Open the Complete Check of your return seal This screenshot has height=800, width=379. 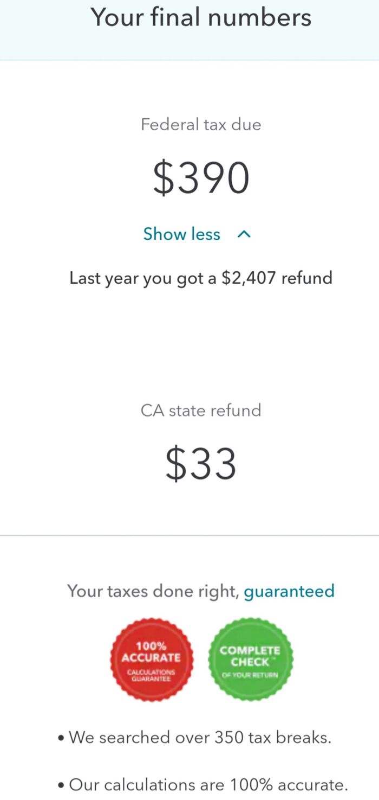(250, 658)
